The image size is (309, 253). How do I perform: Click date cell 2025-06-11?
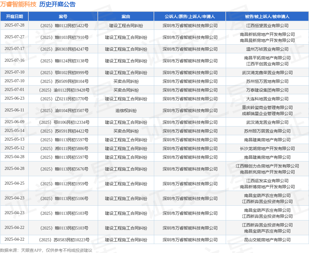pyautogui.click(x=14, y=110)
